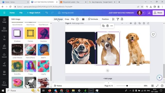This screenshot has height=93, width=165.
Task: Select the Paint Effects thumbnail
Action: tap(30, 50)
